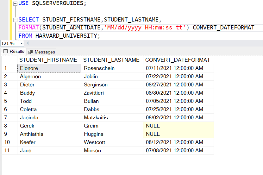Click the cell 'Todd'
The height and width of the screenshot is (175, 263).
[x=49, y=101]
